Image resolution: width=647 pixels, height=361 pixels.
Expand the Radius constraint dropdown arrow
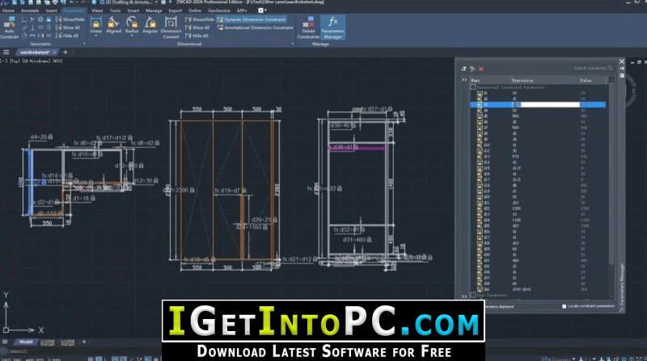click(132, 36)
